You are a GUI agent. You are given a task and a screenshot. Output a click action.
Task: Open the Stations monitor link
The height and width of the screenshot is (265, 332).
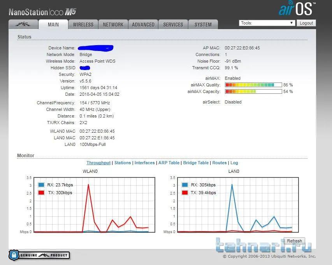(x=123, y=163)
